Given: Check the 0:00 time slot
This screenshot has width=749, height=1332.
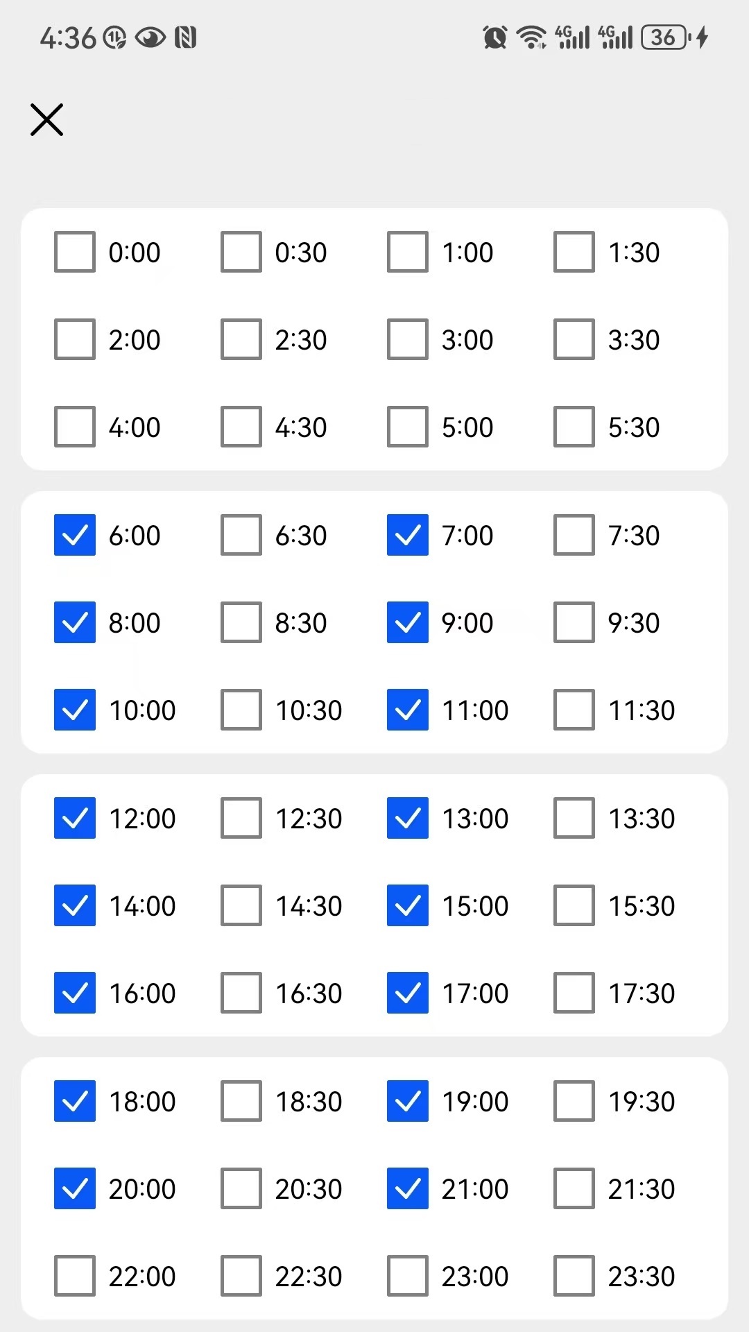Looking at the screenshot, I should tap(75, 252).
